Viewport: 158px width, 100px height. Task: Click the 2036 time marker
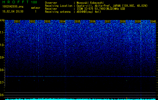(92, 21)
